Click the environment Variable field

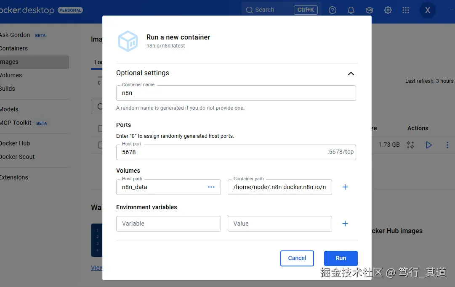pyautogui.click(x=168, y=224)
